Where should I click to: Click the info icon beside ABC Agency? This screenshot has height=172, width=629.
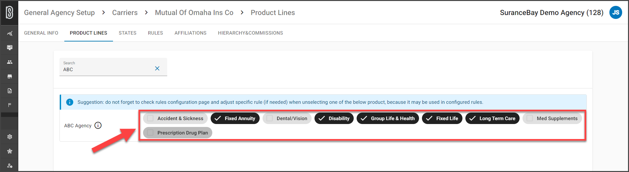98,125
